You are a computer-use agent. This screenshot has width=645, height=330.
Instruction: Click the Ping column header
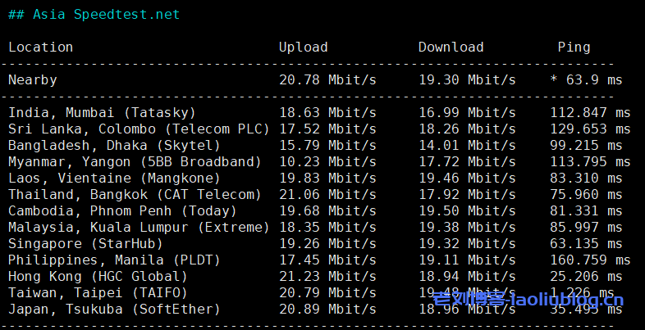click(x=574, y=47)
